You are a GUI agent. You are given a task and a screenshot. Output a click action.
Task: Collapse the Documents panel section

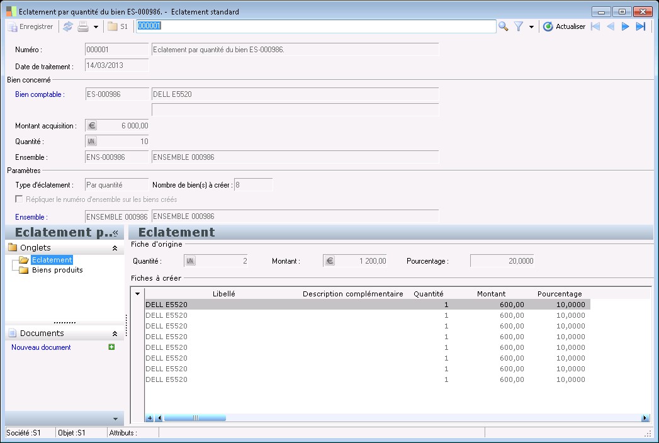[x=115, y=334]
